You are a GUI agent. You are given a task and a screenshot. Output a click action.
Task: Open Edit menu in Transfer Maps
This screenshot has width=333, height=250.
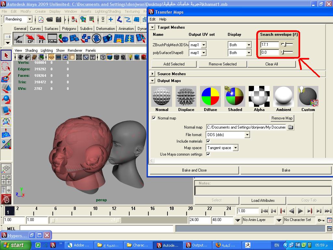(x=153, y=19)
